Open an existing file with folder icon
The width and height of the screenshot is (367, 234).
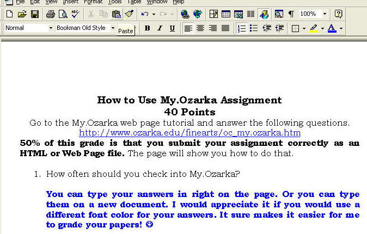(x=22, y=14)
